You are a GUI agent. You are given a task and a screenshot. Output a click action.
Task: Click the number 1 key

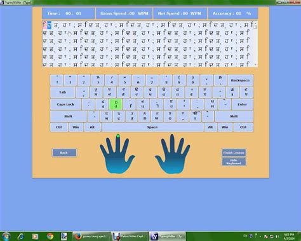pyautogui.click(x=70, y=80)
